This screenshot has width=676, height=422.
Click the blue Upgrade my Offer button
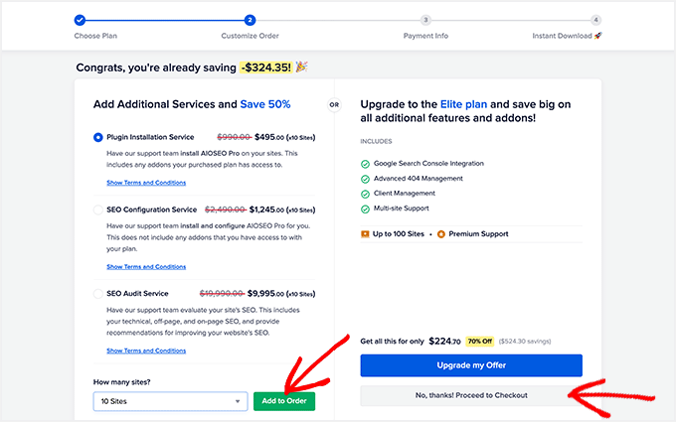coord(471,365)
